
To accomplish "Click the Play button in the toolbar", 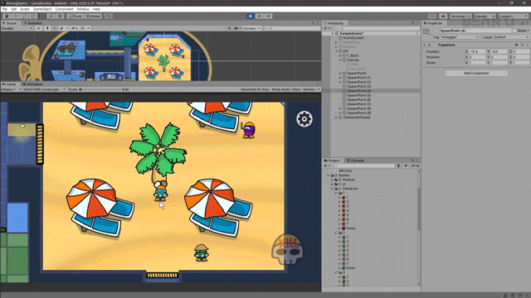I will click(251, 16).
